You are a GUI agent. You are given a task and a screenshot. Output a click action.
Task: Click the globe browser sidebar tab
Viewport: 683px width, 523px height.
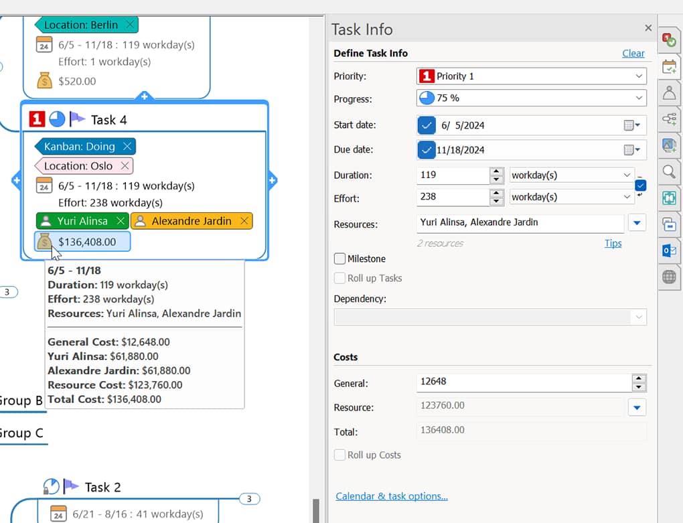pos(668,277)
